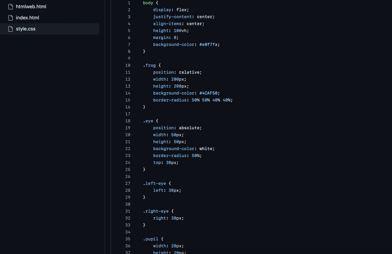The width and height of the screenshot is (392, 254).
Task: Select style.css in the file tree
Action: point(50,29)
